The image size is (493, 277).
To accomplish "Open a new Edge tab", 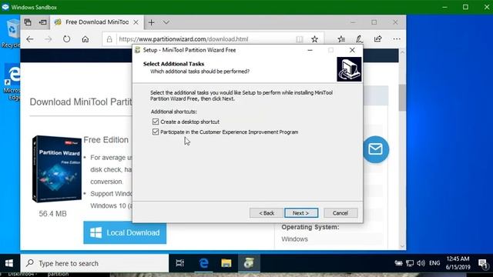I will 151,22.
